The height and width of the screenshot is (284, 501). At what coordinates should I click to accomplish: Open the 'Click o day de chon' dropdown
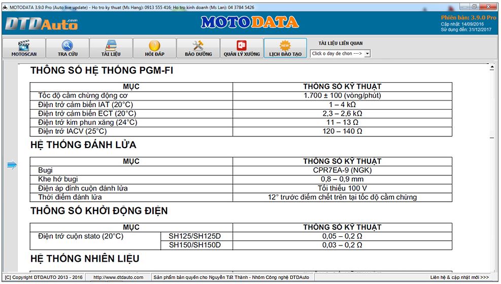(340, 54)
